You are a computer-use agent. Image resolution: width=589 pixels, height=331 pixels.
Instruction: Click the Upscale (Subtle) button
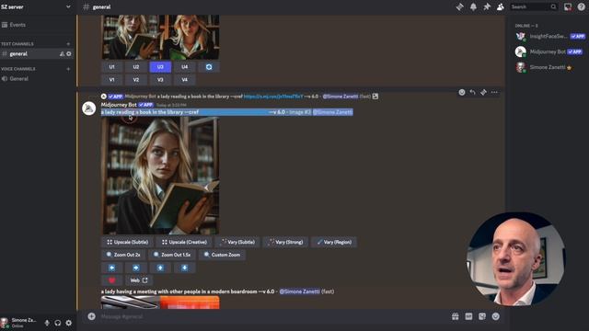click(x=128, y=242)
